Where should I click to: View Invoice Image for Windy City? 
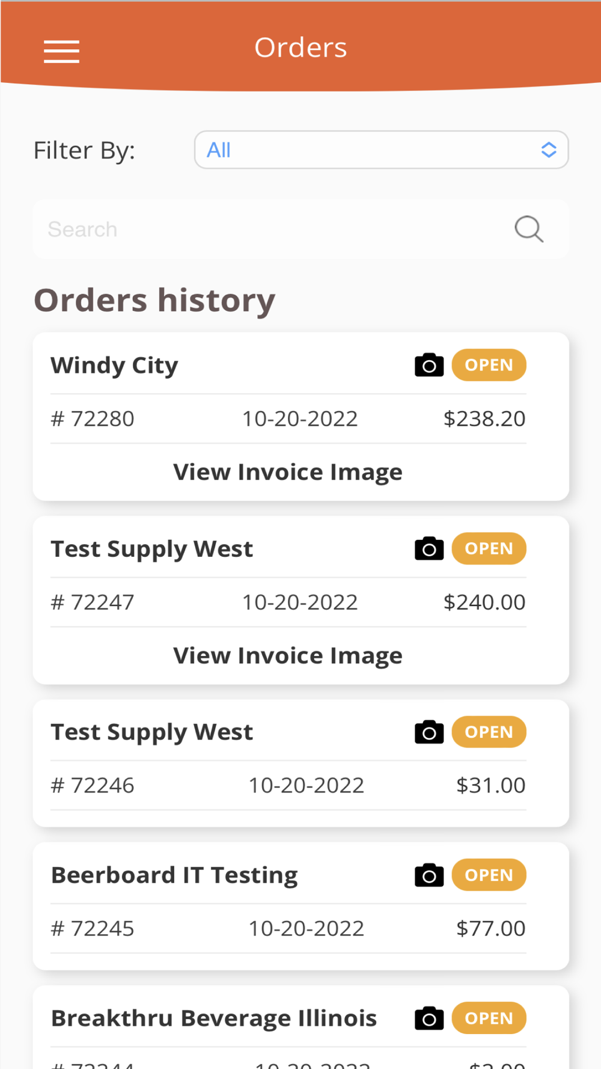(x=288, y=472)
